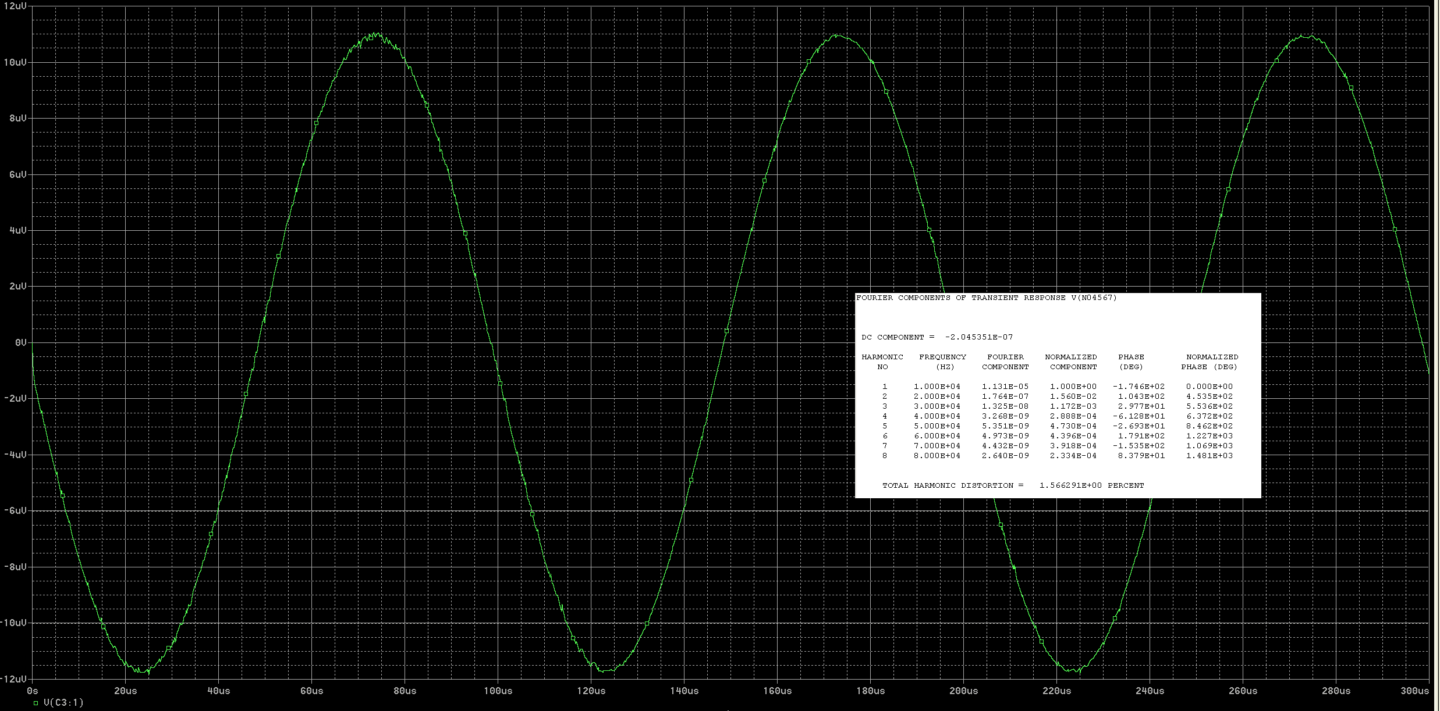Click the 0V Y-axis label
Viewport: 1440px width, 711px height.
click(x=21, y=342)
